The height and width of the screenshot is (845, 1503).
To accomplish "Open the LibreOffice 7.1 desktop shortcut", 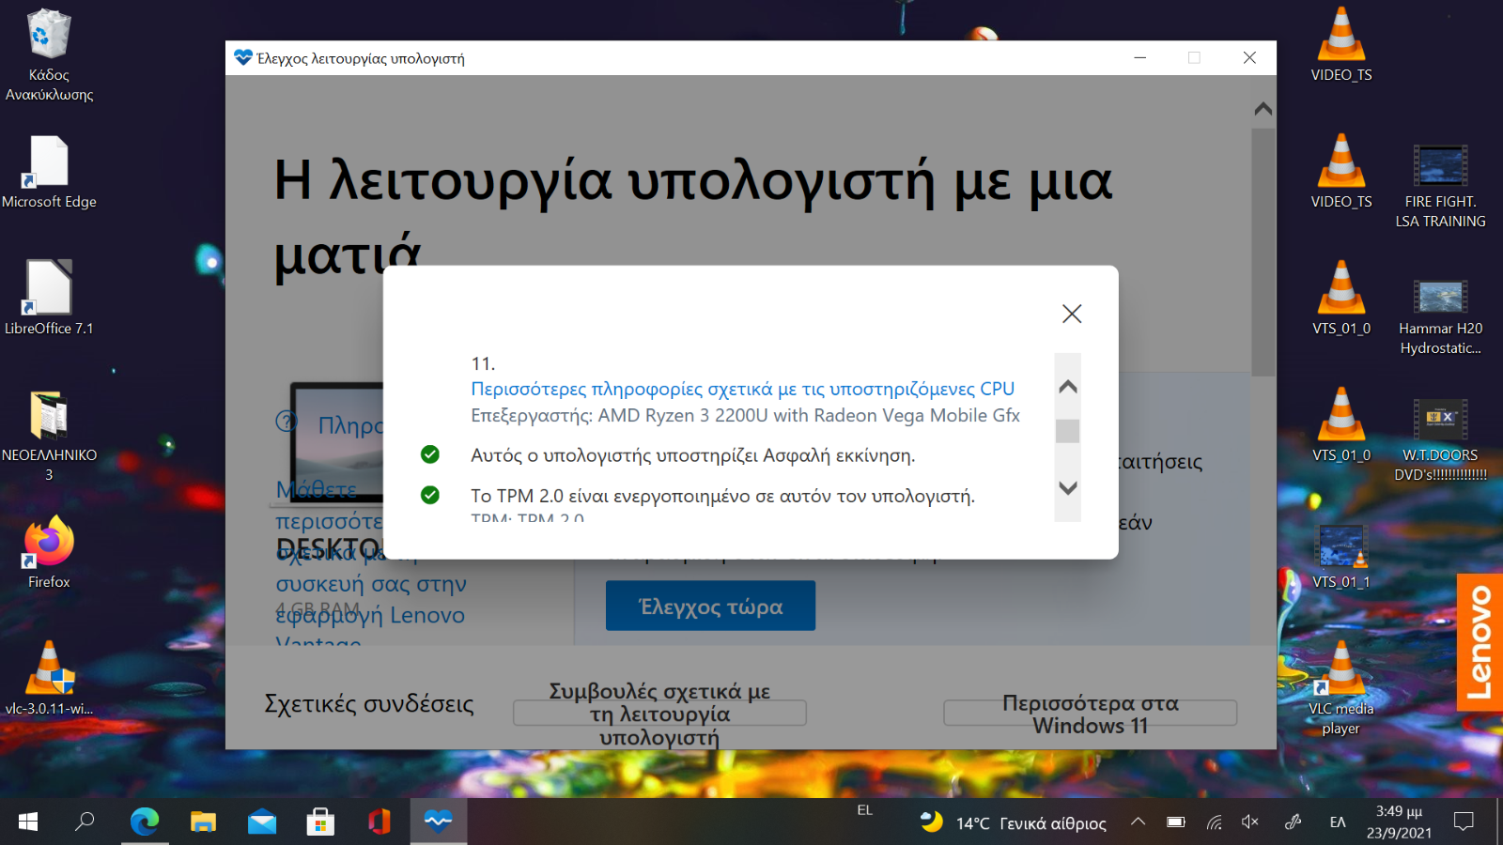I will (49, 298).
